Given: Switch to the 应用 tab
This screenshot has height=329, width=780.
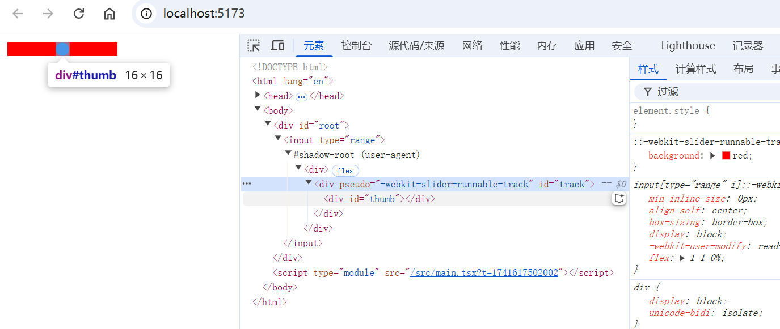Looking at the screenshot, I should coord(584,46).
